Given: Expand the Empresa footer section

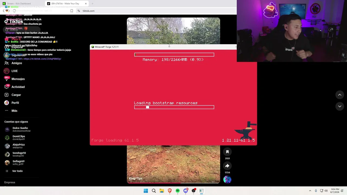Looking at the screenshot, I should (10, 182).
